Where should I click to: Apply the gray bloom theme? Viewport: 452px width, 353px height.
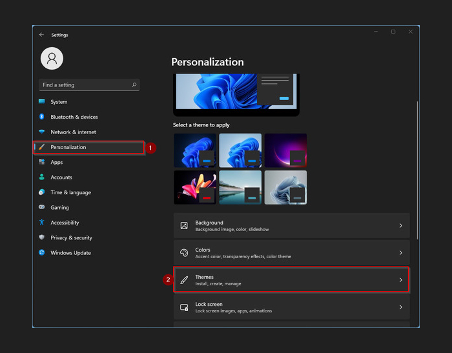pyautogui.click(x=285, y=187)
